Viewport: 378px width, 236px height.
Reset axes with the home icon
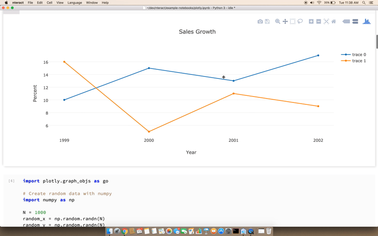[x=333, y=21]
